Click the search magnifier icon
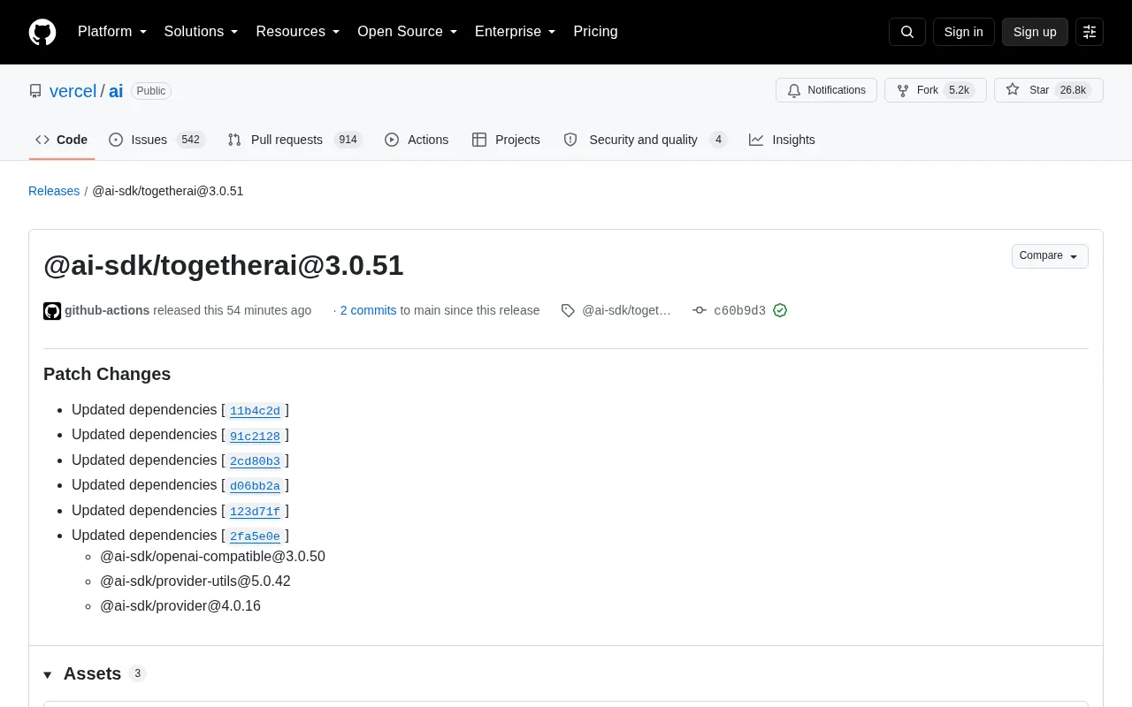 (x=907, y=32)
